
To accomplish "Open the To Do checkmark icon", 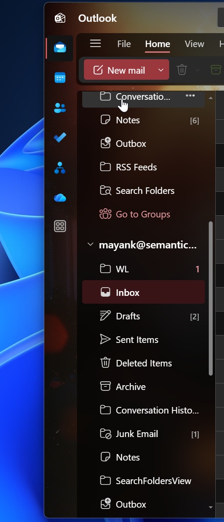I will coord(60,138).
